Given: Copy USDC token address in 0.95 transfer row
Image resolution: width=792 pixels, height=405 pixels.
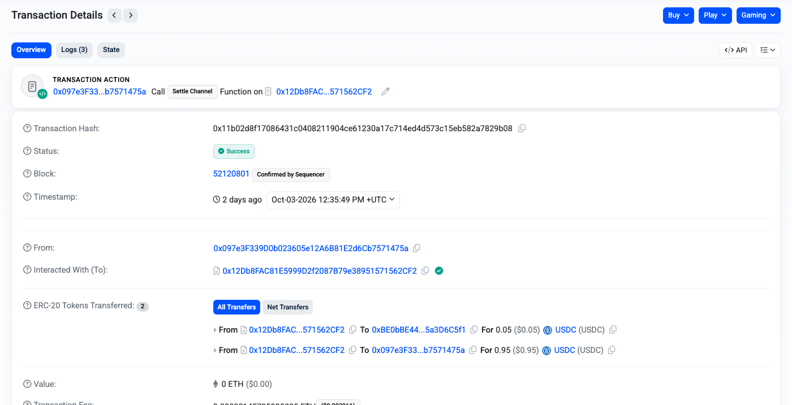Looking at the screenshot, I should [612, 350].
